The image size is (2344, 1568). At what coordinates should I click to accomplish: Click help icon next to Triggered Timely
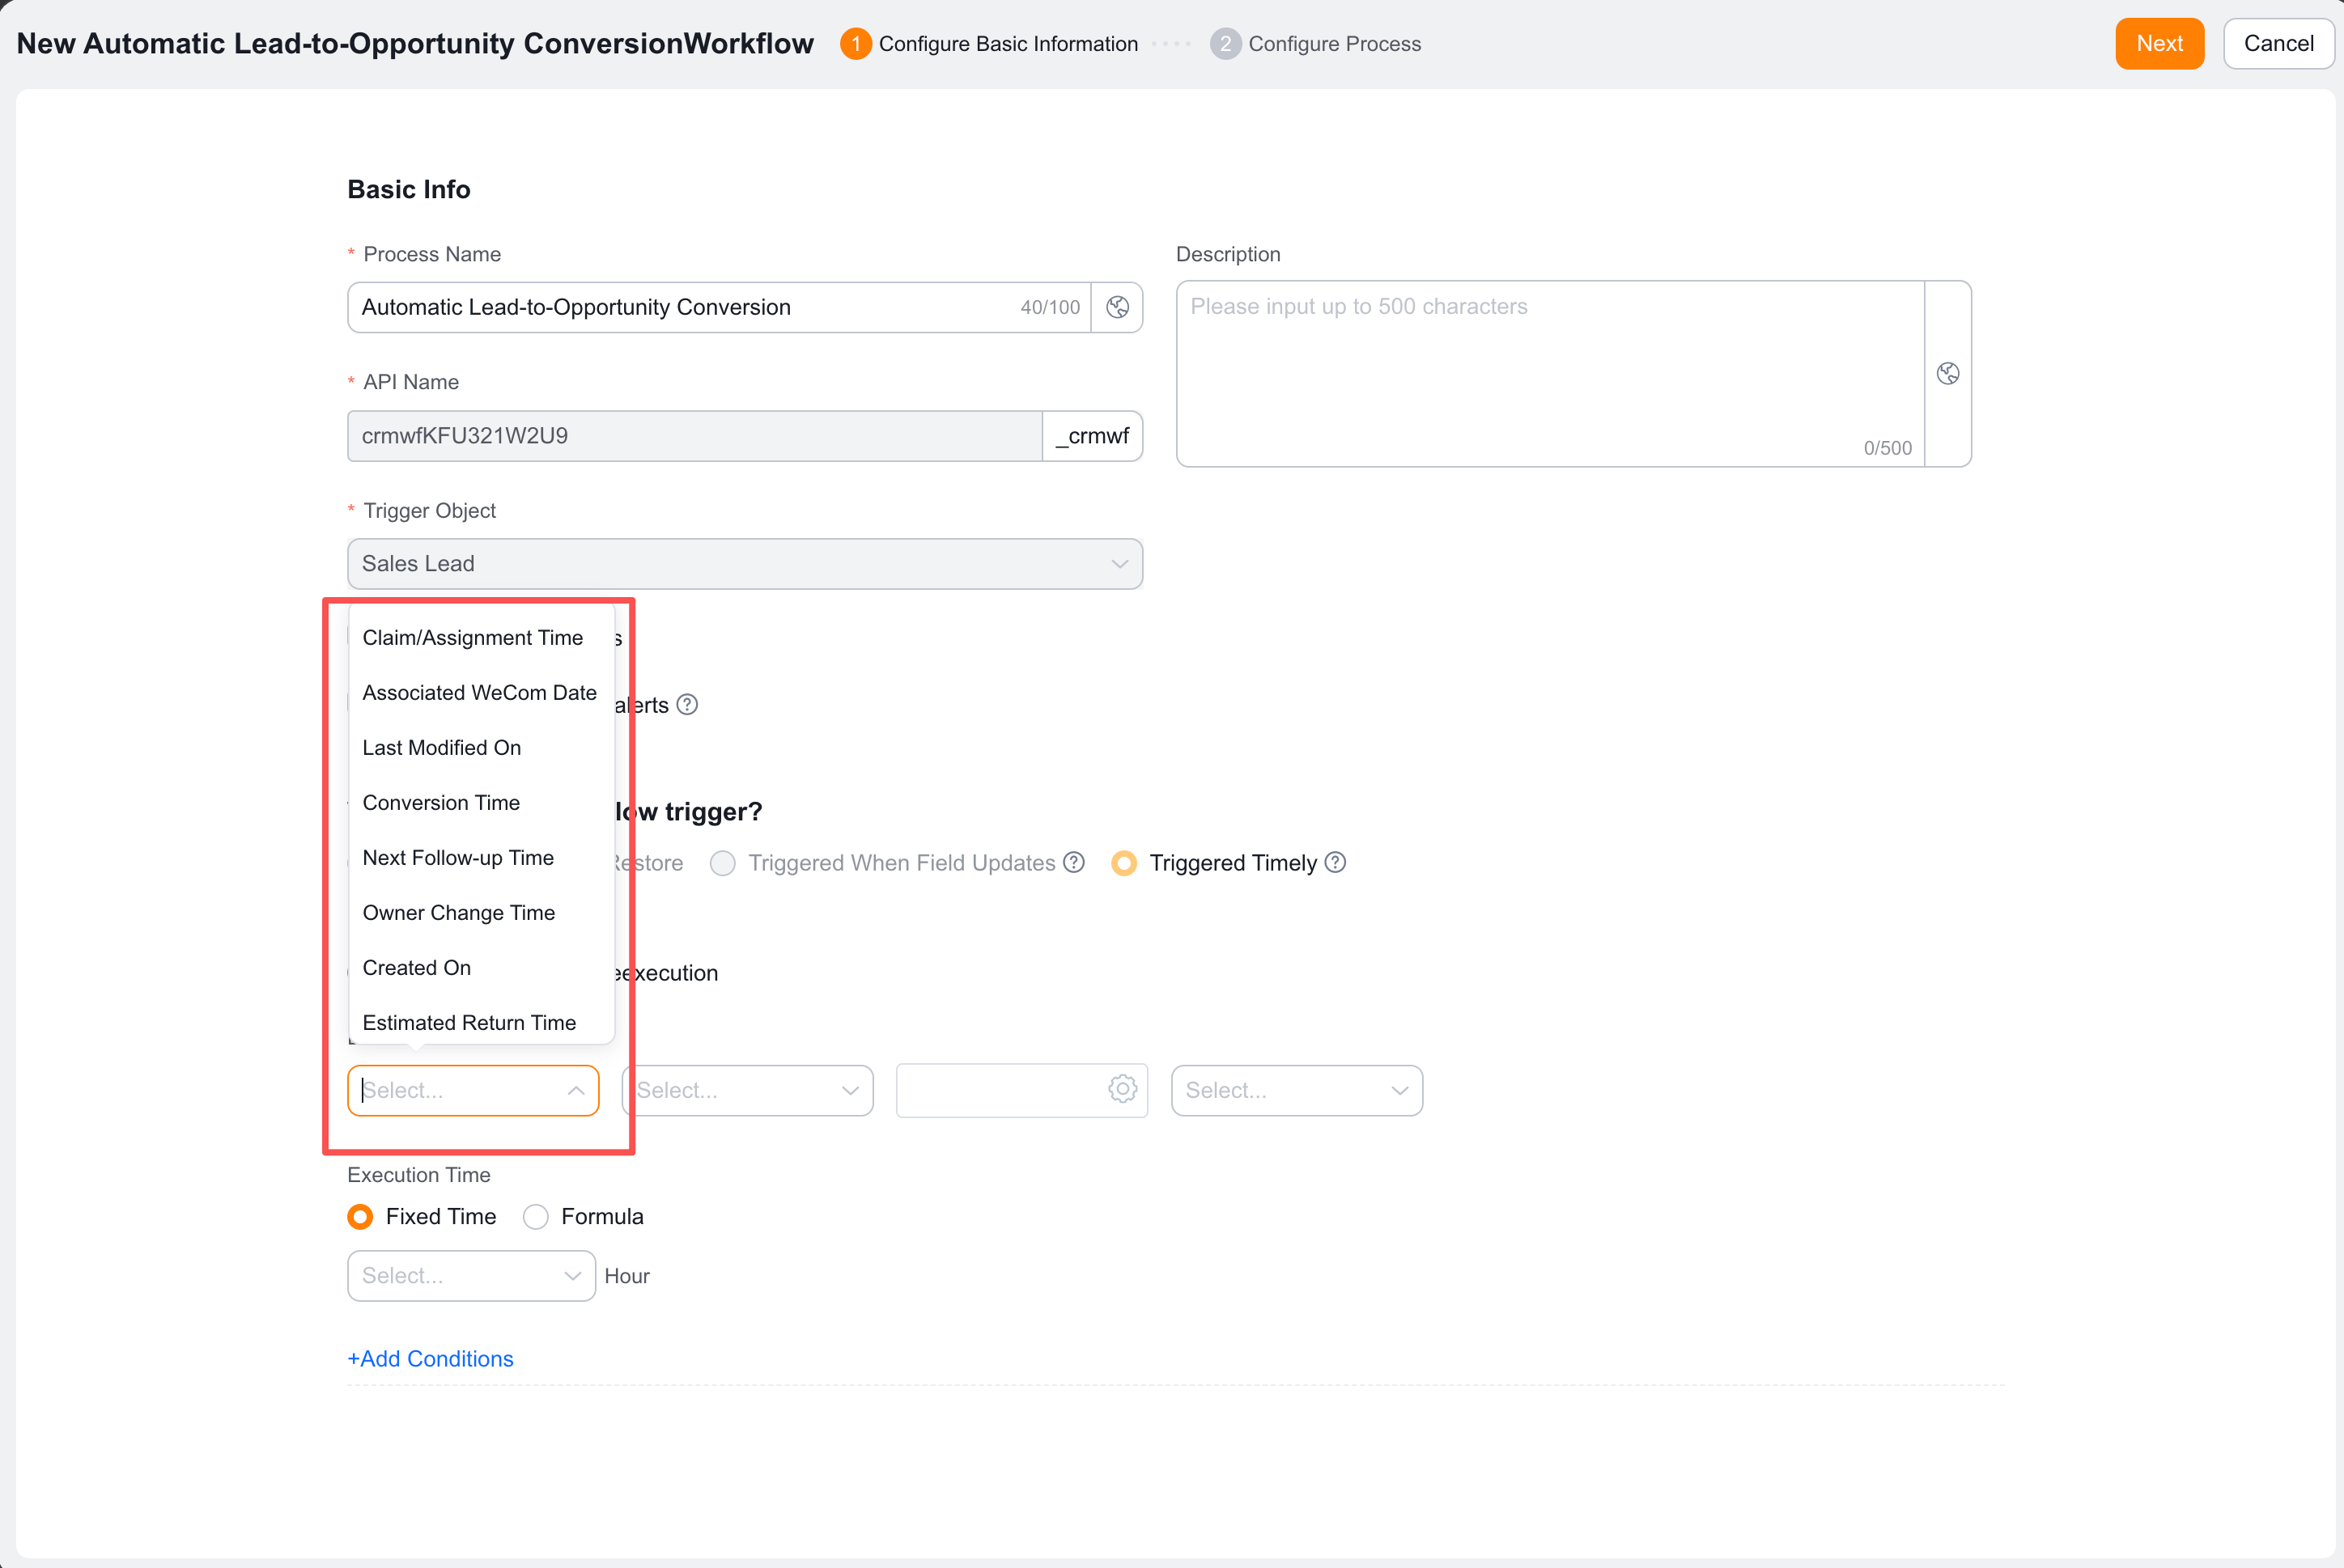click(1335, 862)
